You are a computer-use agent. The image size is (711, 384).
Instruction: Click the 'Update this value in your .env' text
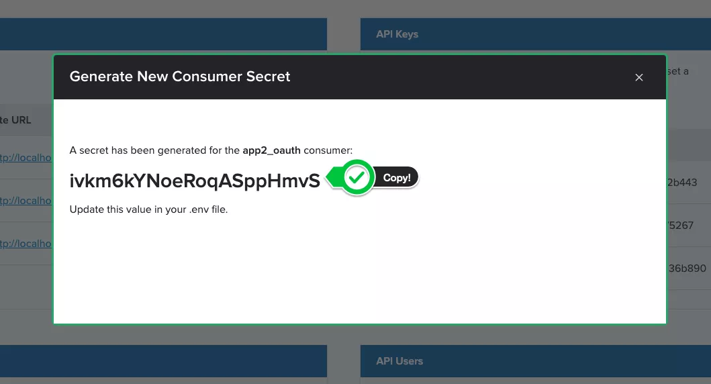[x=148, y=209]
